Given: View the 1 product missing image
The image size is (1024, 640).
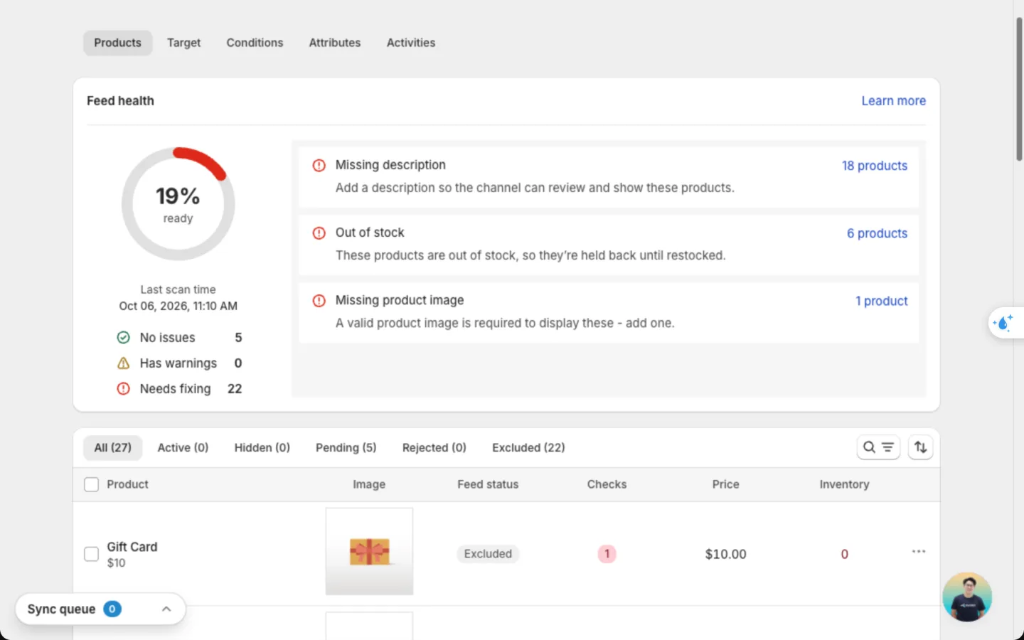Looking at the screenshot, I should click(882, 302).
